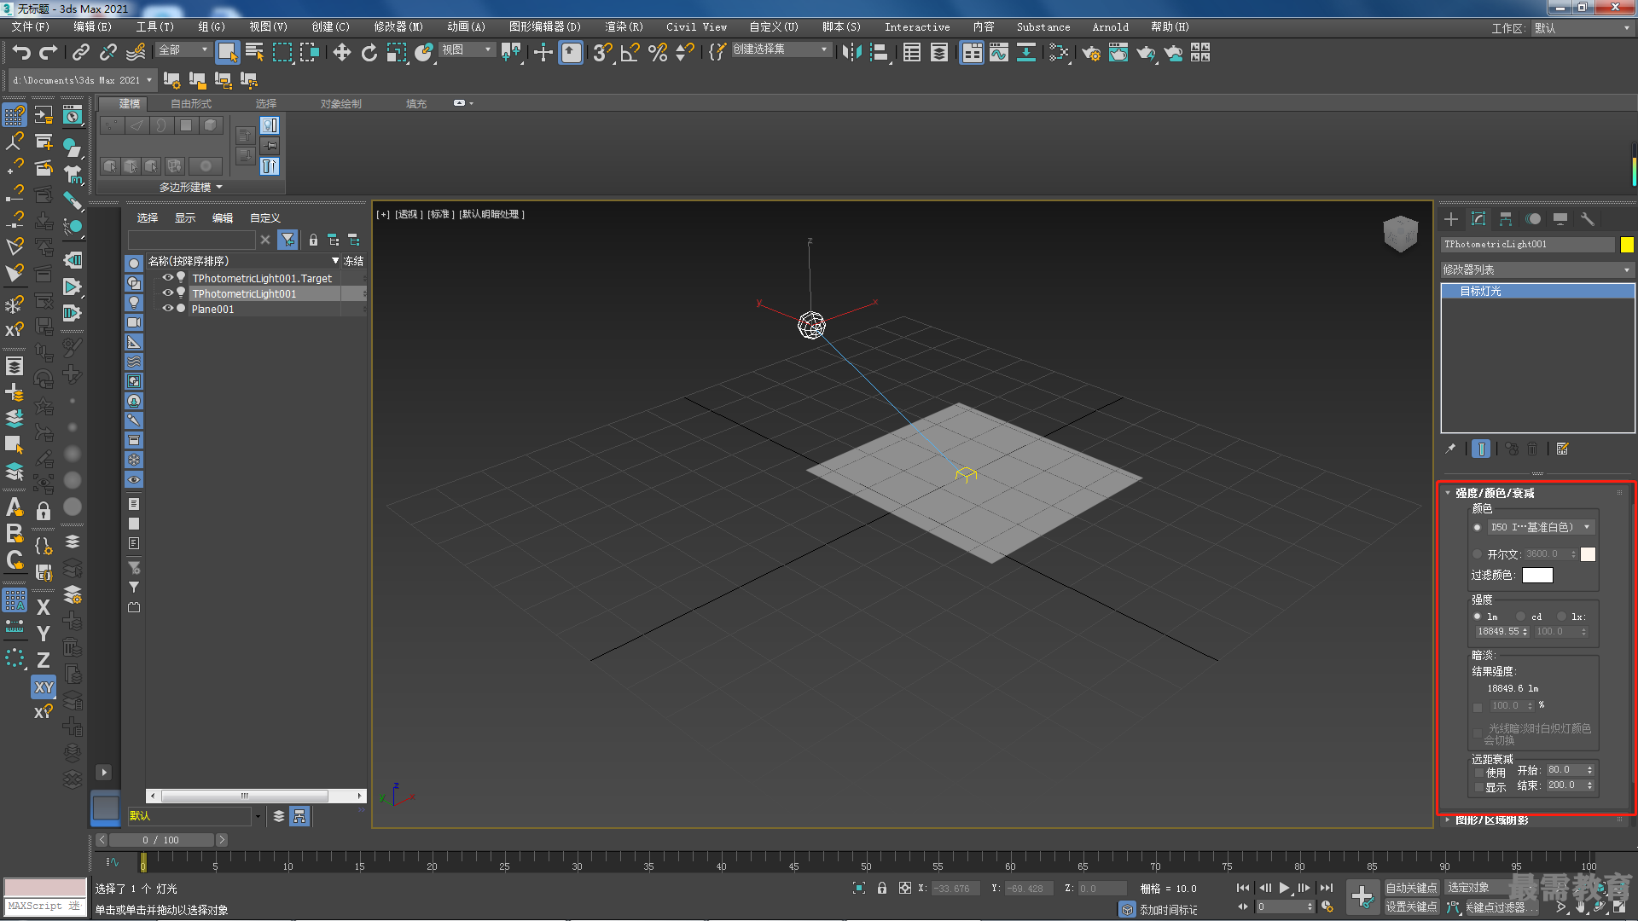The height and width of the screenshot is (921, 1638).
Task: Open Select by Name list icon
Action: tap(254, 53)
